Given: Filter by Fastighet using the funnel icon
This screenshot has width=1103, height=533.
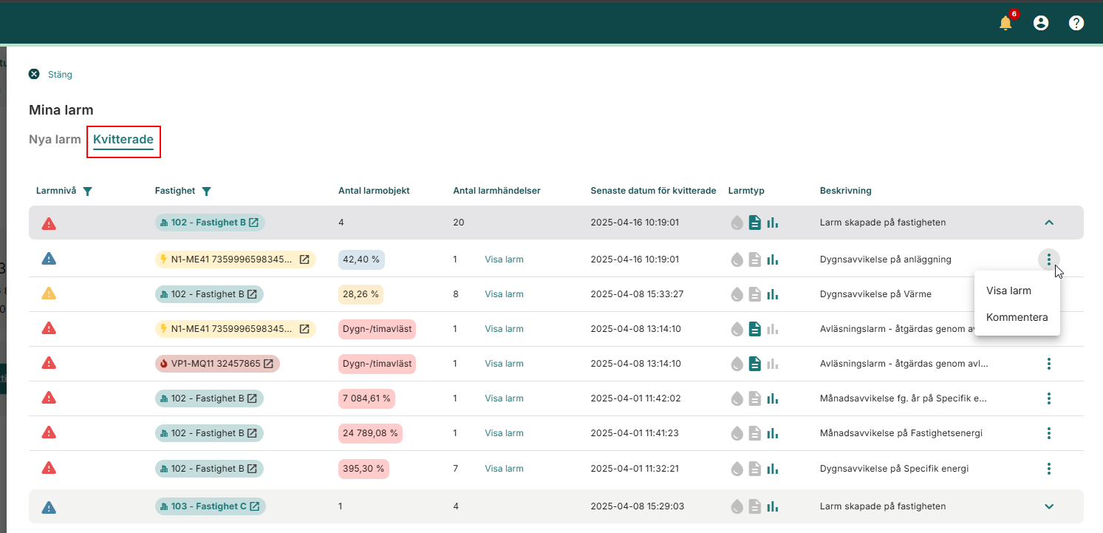Looking at the screenshot, I should [x=207, y=191].
